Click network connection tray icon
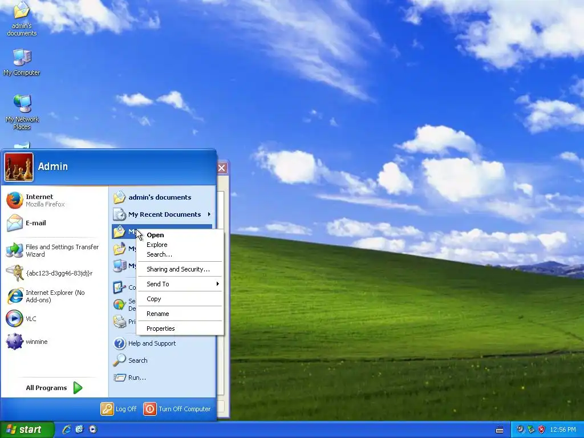Viewport: 584px width, 438px height. pyautogui.click(x=531, y=429)
